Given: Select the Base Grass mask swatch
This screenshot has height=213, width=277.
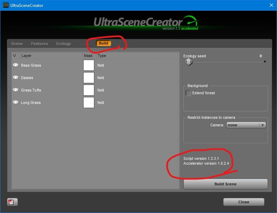Looking at the screenshot, I should (89, 65).
